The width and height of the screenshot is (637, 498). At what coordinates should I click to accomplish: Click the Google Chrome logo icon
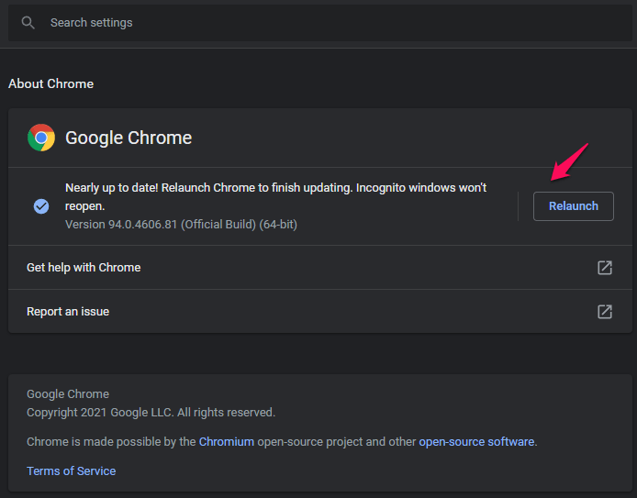pos(41,138)
